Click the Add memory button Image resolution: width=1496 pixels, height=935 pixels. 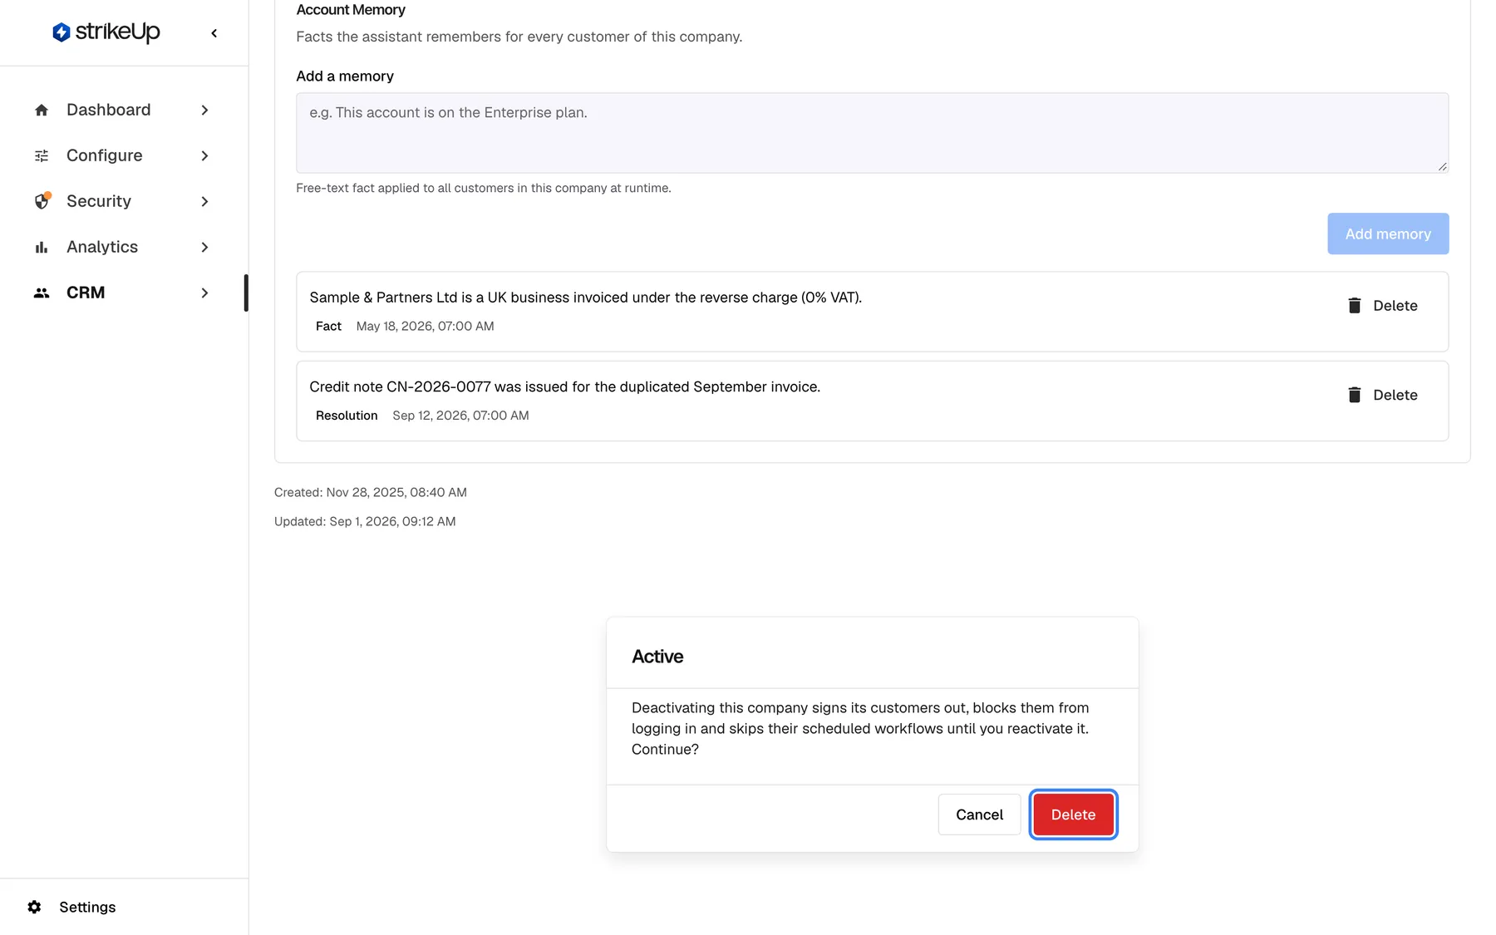tap(1388, 234)
